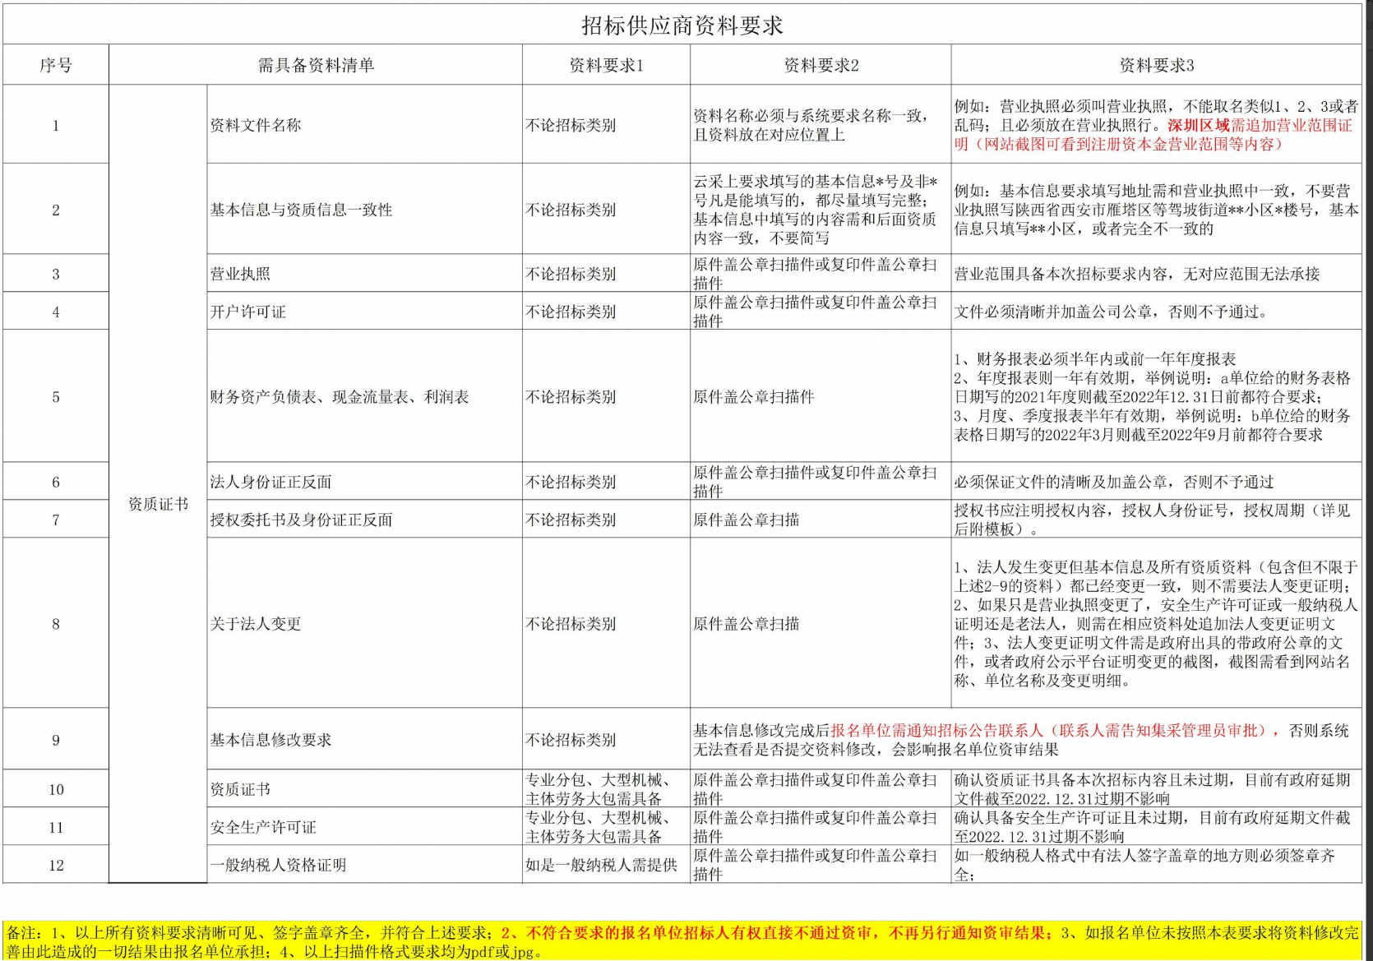Screen dimensions: 1373x961
Task: Click the 资料要求2 column header
Action: point(821,65)
